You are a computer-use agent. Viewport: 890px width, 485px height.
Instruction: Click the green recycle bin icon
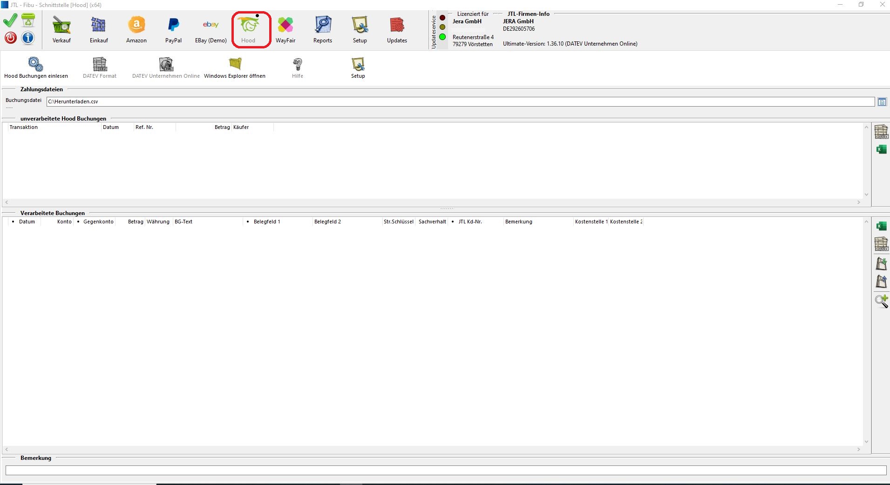click(28, 20)
